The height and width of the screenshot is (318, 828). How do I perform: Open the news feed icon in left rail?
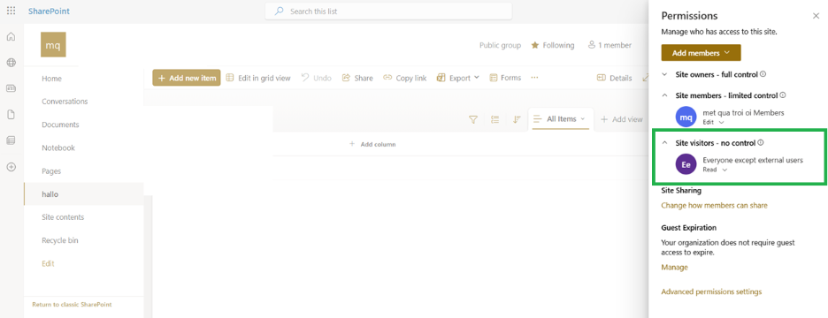point(11,88)
